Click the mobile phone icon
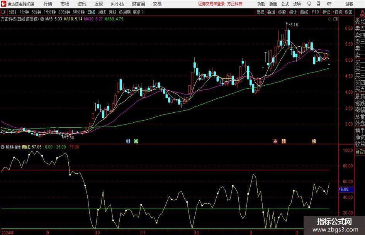This screenshot has height=235, width=365. tap(318, 4)
